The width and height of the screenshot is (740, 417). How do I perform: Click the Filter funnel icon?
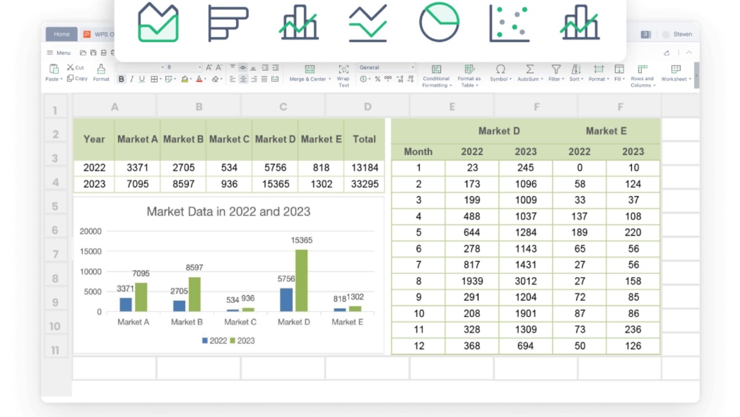pyautogui.click(x=556, y=69)
